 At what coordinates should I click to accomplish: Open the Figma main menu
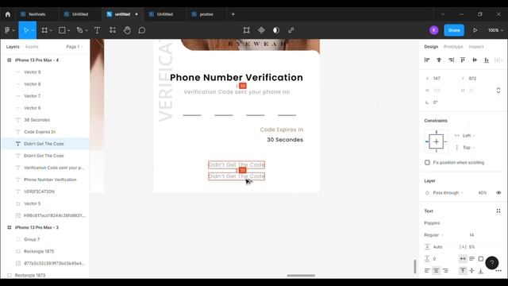(10, 30)
